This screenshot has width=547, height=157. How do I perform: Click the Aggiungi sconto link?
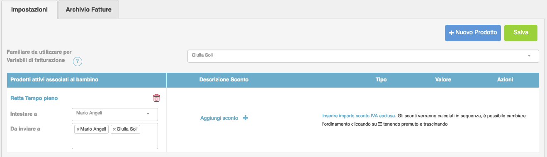[x=219, y=118]
